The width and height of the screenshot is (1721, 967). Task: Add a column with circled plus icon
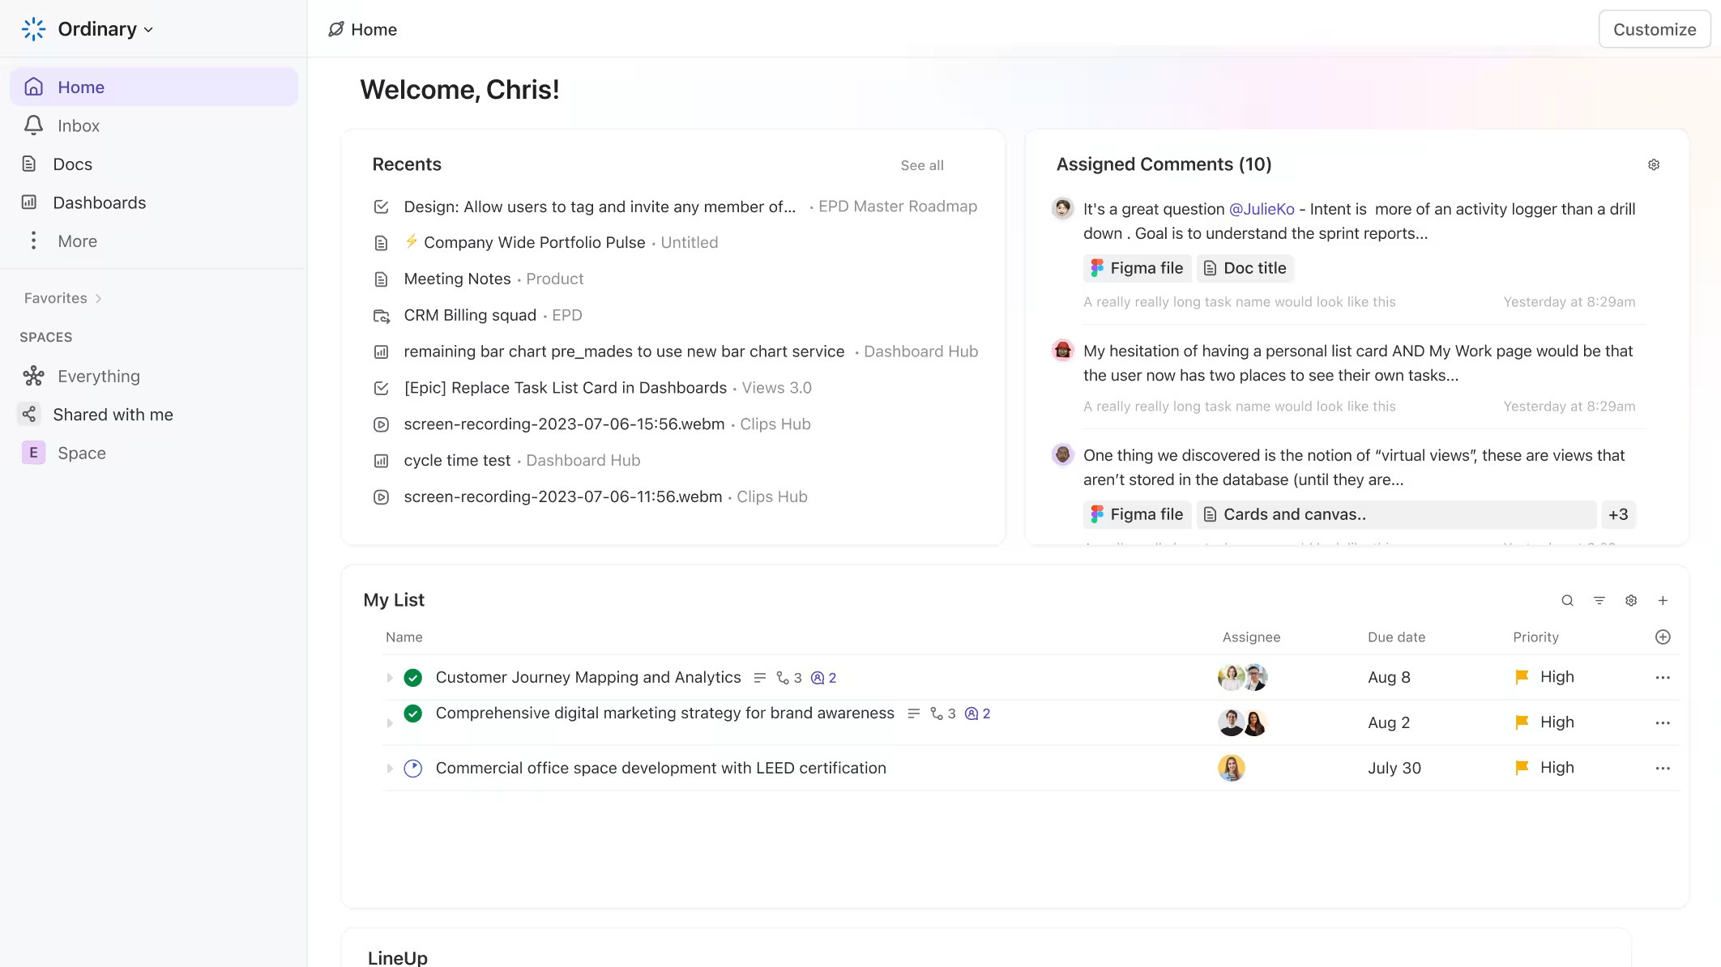pos(1663,637)
